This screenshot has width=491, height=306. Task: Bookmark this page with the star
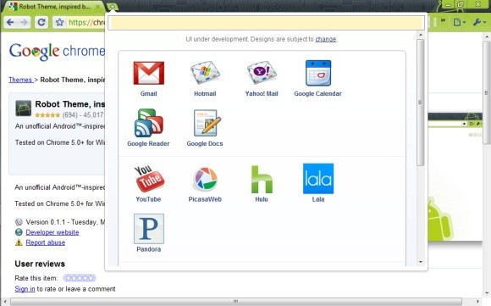click(59, 22)
